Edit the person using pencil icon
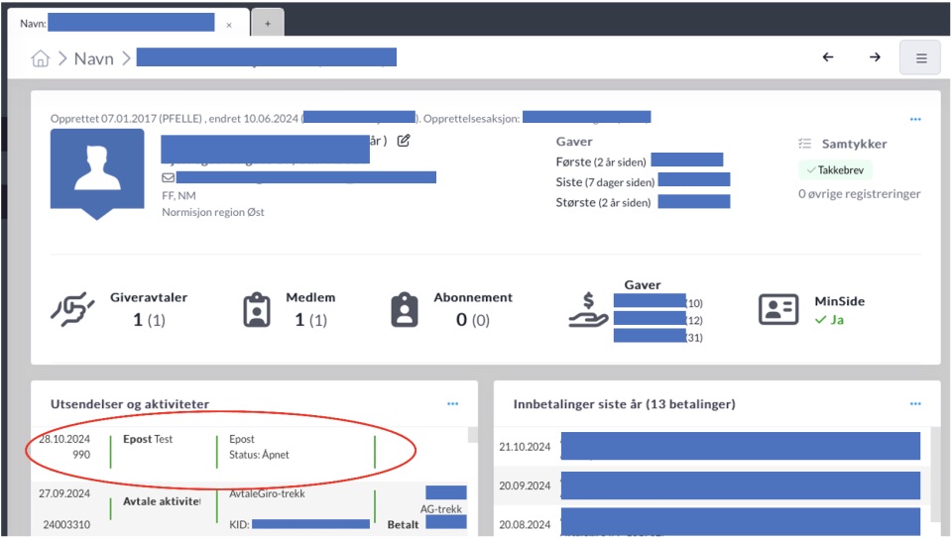Image resolution: width=952 pixels, height=538 pixels. coord(404,141)
